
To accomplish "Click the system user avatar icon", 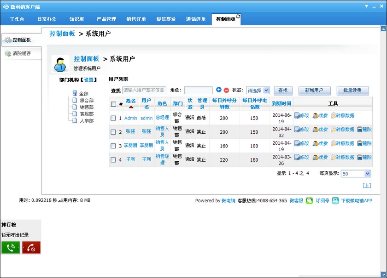I will [60, 64].
